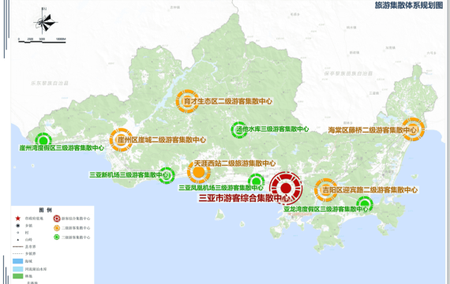The image size is (450, 284).
Task: Click the green 崖州湾度假区 center marker
Action: pyautogui.click(x=43, y=140)
